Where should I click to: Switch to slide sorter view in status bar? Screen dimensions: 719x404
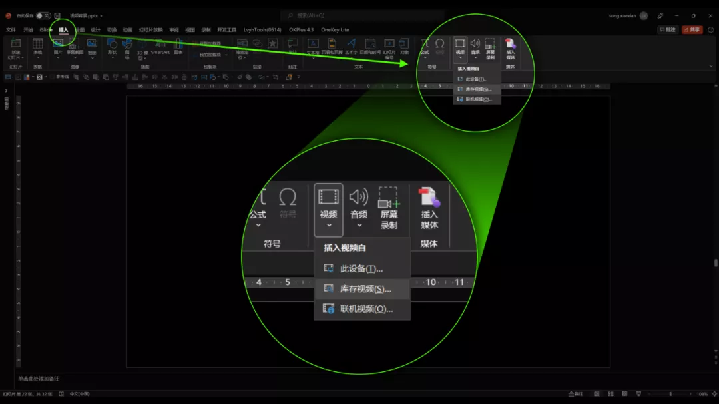pyautogui.click(x=610, y=394)
